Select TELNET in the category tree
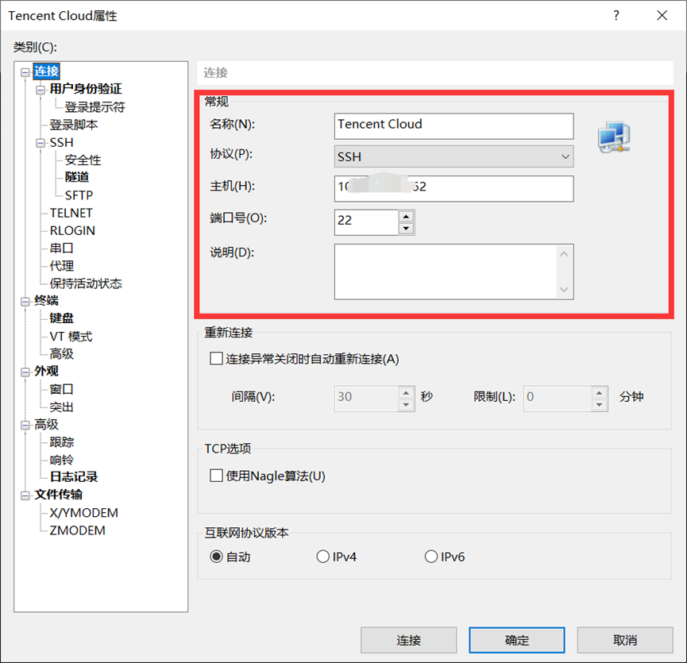The height and width of the screenshot is (663, 687). tap(71, 214)
